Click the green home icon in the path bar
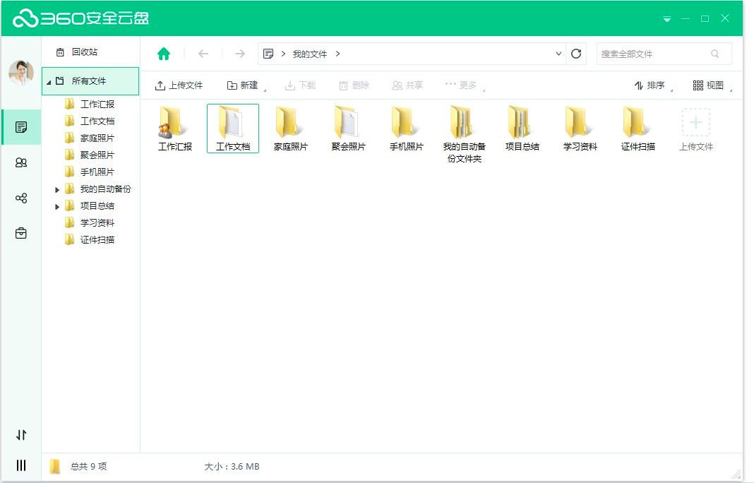 pos(164,53)
